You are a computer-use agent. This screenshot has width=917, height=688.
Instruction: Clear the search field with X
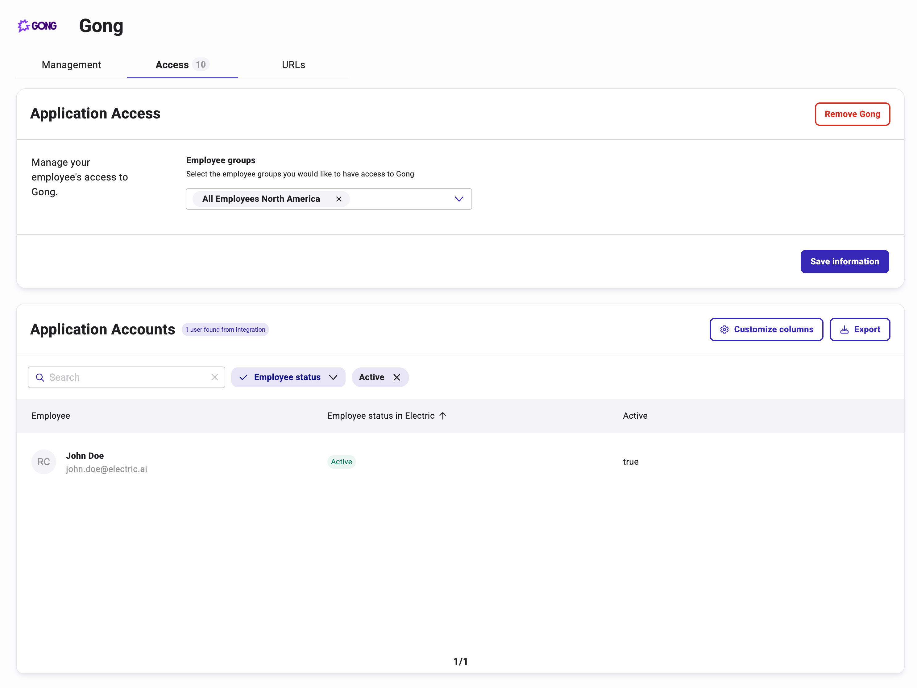click(214, 377)
